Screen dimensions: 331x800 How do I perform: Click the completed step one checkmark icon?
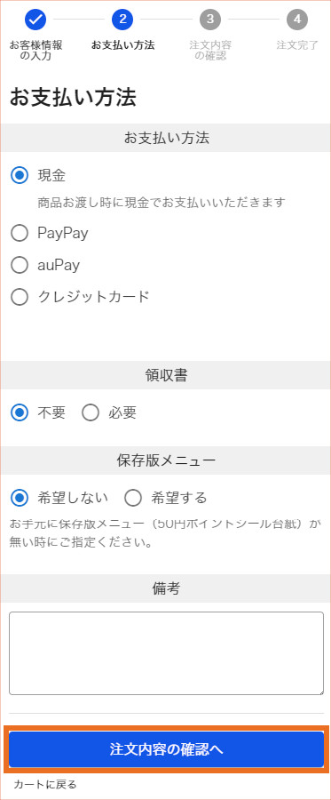click(35, 20)
